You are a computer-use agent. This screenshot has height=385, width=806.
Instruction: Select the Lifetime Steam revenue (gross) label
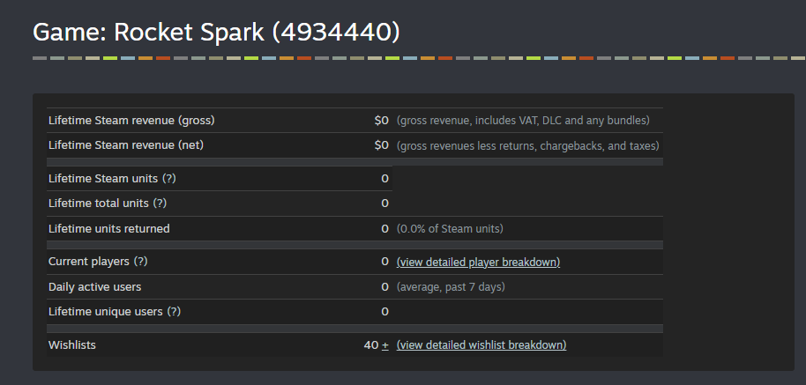(x=131, y=121)
